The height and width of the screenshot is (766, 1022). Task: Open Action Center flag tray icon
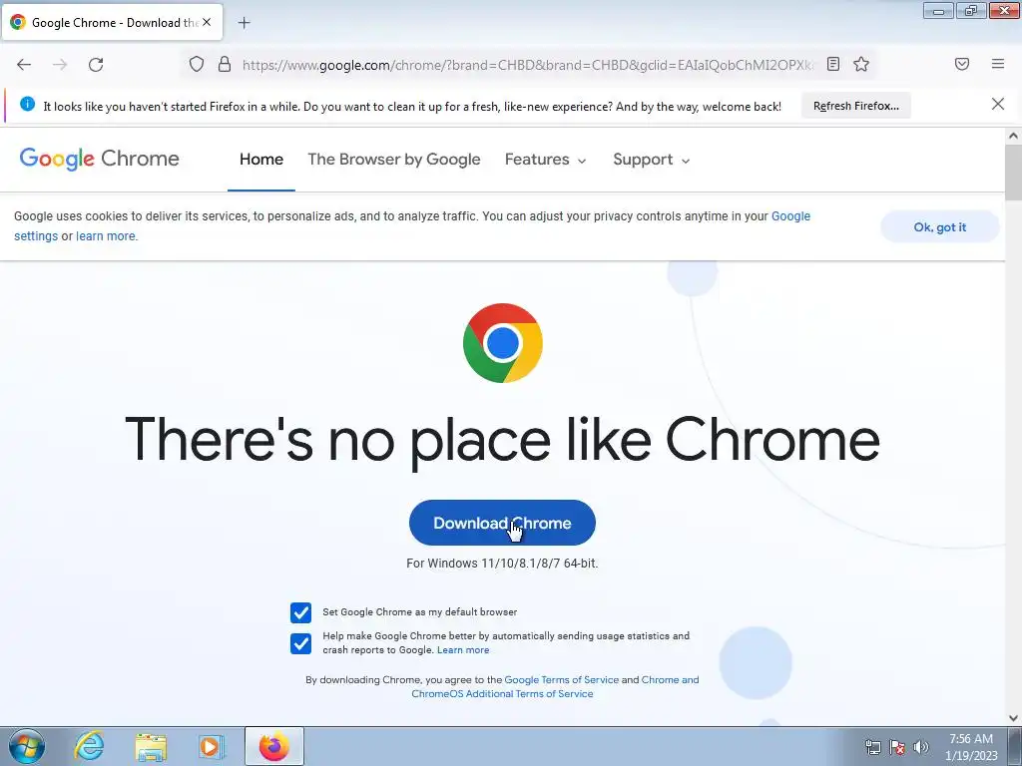click(x=897, y=747)
